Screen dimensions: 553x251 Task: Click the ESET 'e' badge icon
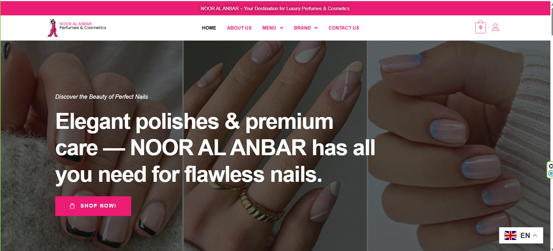click(x=551, y=173)
